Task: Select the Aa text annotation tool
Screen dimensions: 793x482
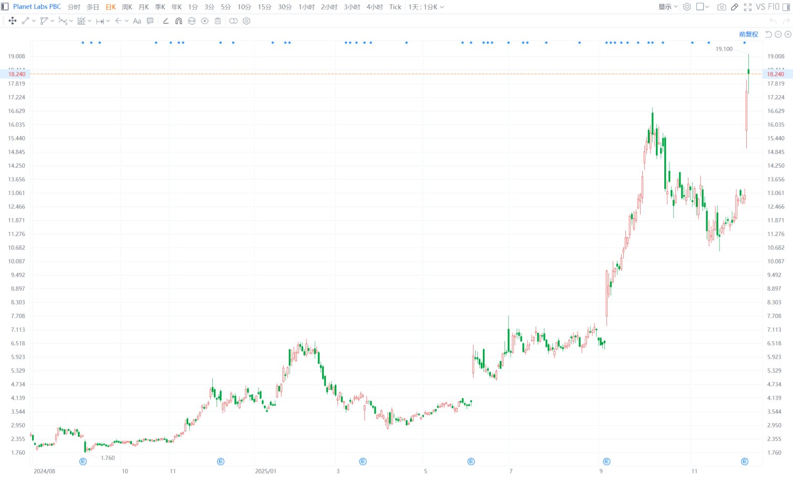Action: 137,21
